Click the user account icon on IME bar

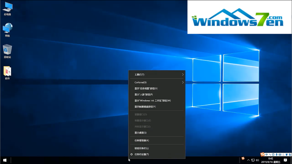pos(283,155)
